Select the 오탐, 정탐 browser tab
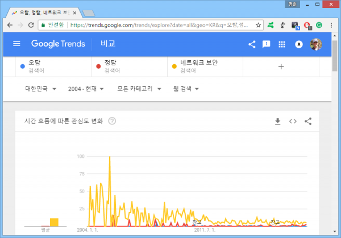The image size is (341, 238). (44, 13)
